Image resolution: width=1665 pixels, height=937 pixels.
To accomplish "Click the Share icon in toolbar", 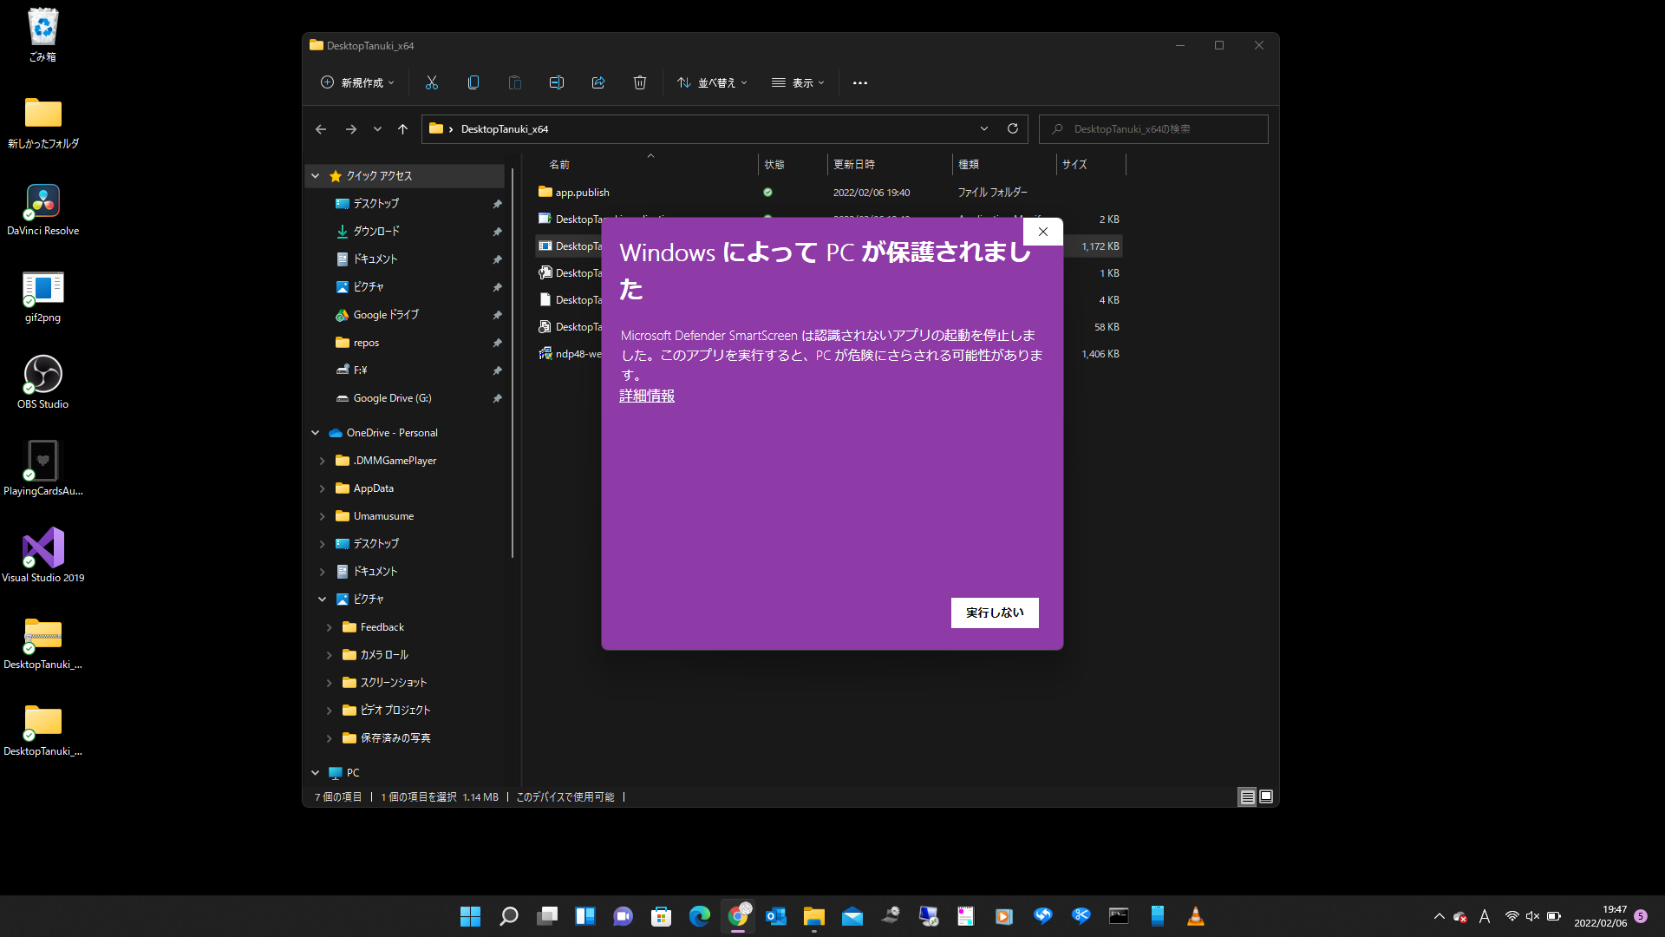I will coord(598,82).
